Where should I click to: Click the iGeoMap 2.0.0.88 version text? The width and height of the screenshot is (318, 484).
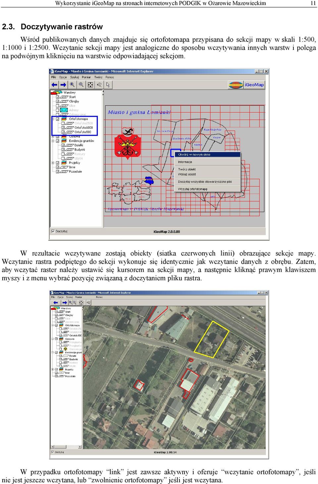tap(167, 232)
